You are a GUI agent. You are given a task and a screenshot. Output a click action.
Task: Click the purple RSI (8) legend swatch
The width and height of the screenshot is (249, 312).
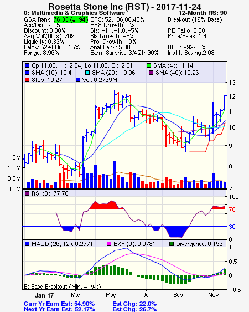(27, 193)
